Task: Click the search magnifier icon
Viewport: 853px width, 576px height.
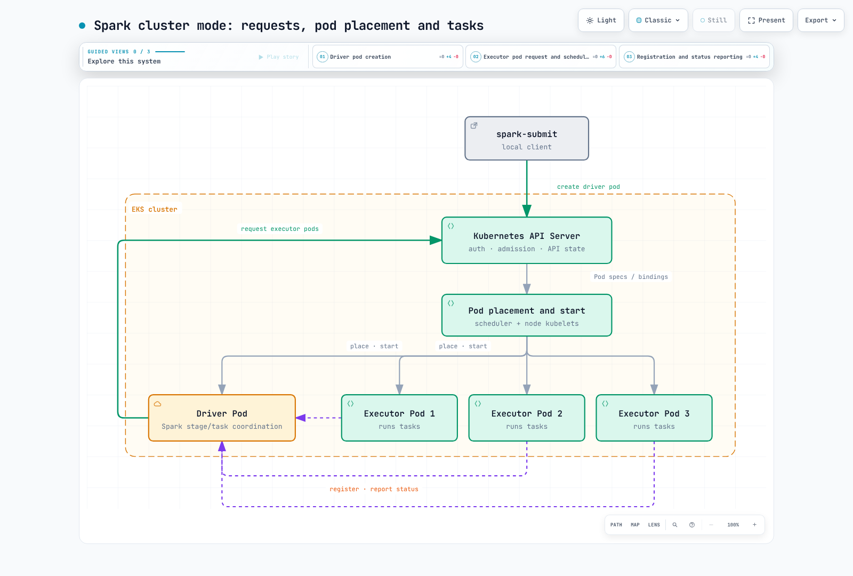Action: point(675,525)
